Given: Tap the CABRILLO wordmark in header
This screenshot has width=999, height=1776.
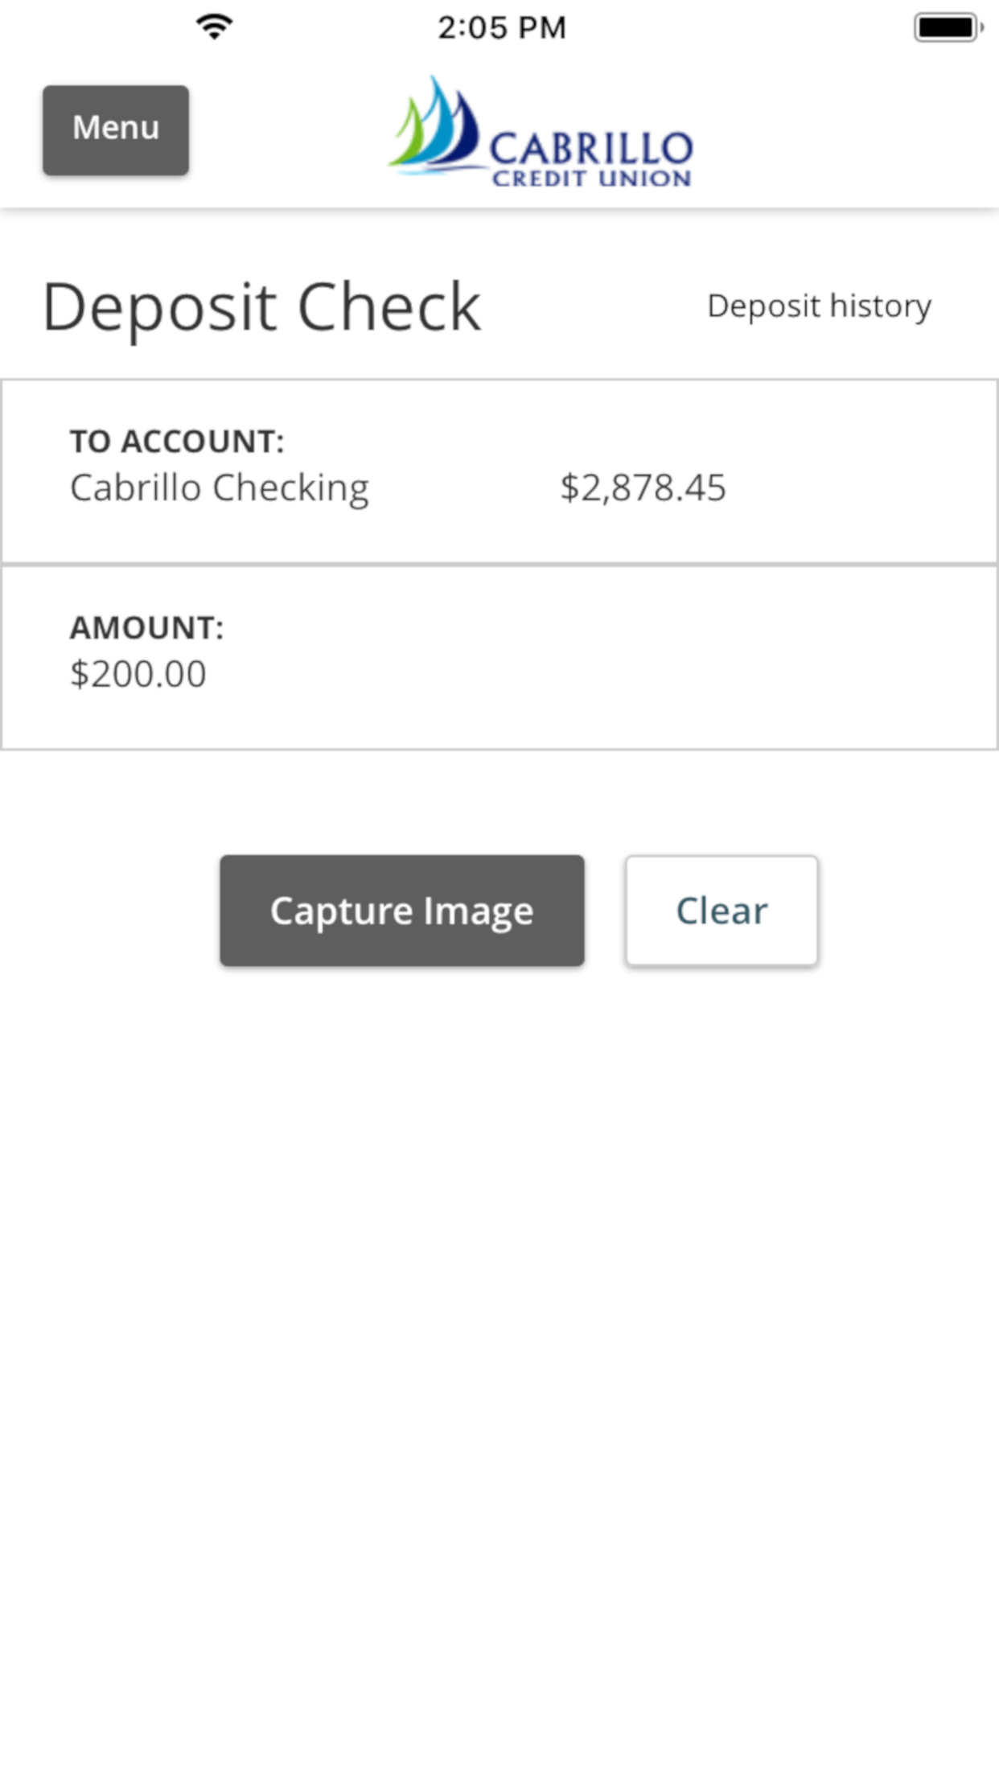Looking at the screenshot, I should pos(591,148).
